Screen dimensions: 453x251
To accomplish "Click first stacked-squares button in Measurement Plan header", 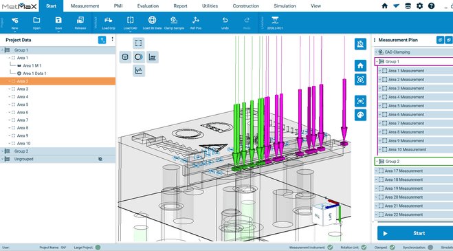I will (440, 40).
